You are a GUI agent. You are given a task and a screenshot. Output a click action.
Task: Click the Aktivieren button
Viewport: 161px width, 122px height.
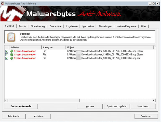(x=39, y=116)
